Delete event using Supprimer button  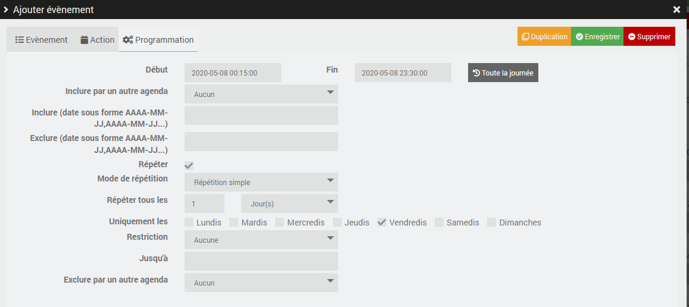click(649, 37)
